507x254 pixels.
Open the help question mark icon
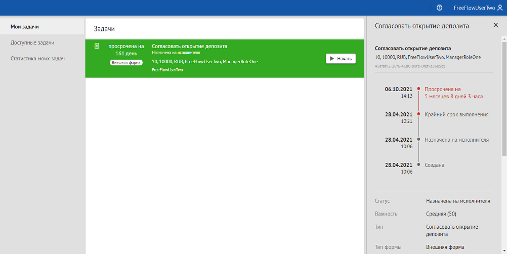(439, 8)
